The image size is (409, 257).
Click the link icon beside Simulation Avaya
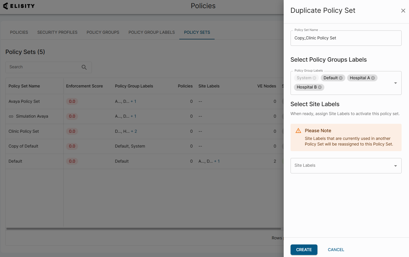[x=11, y=116]
